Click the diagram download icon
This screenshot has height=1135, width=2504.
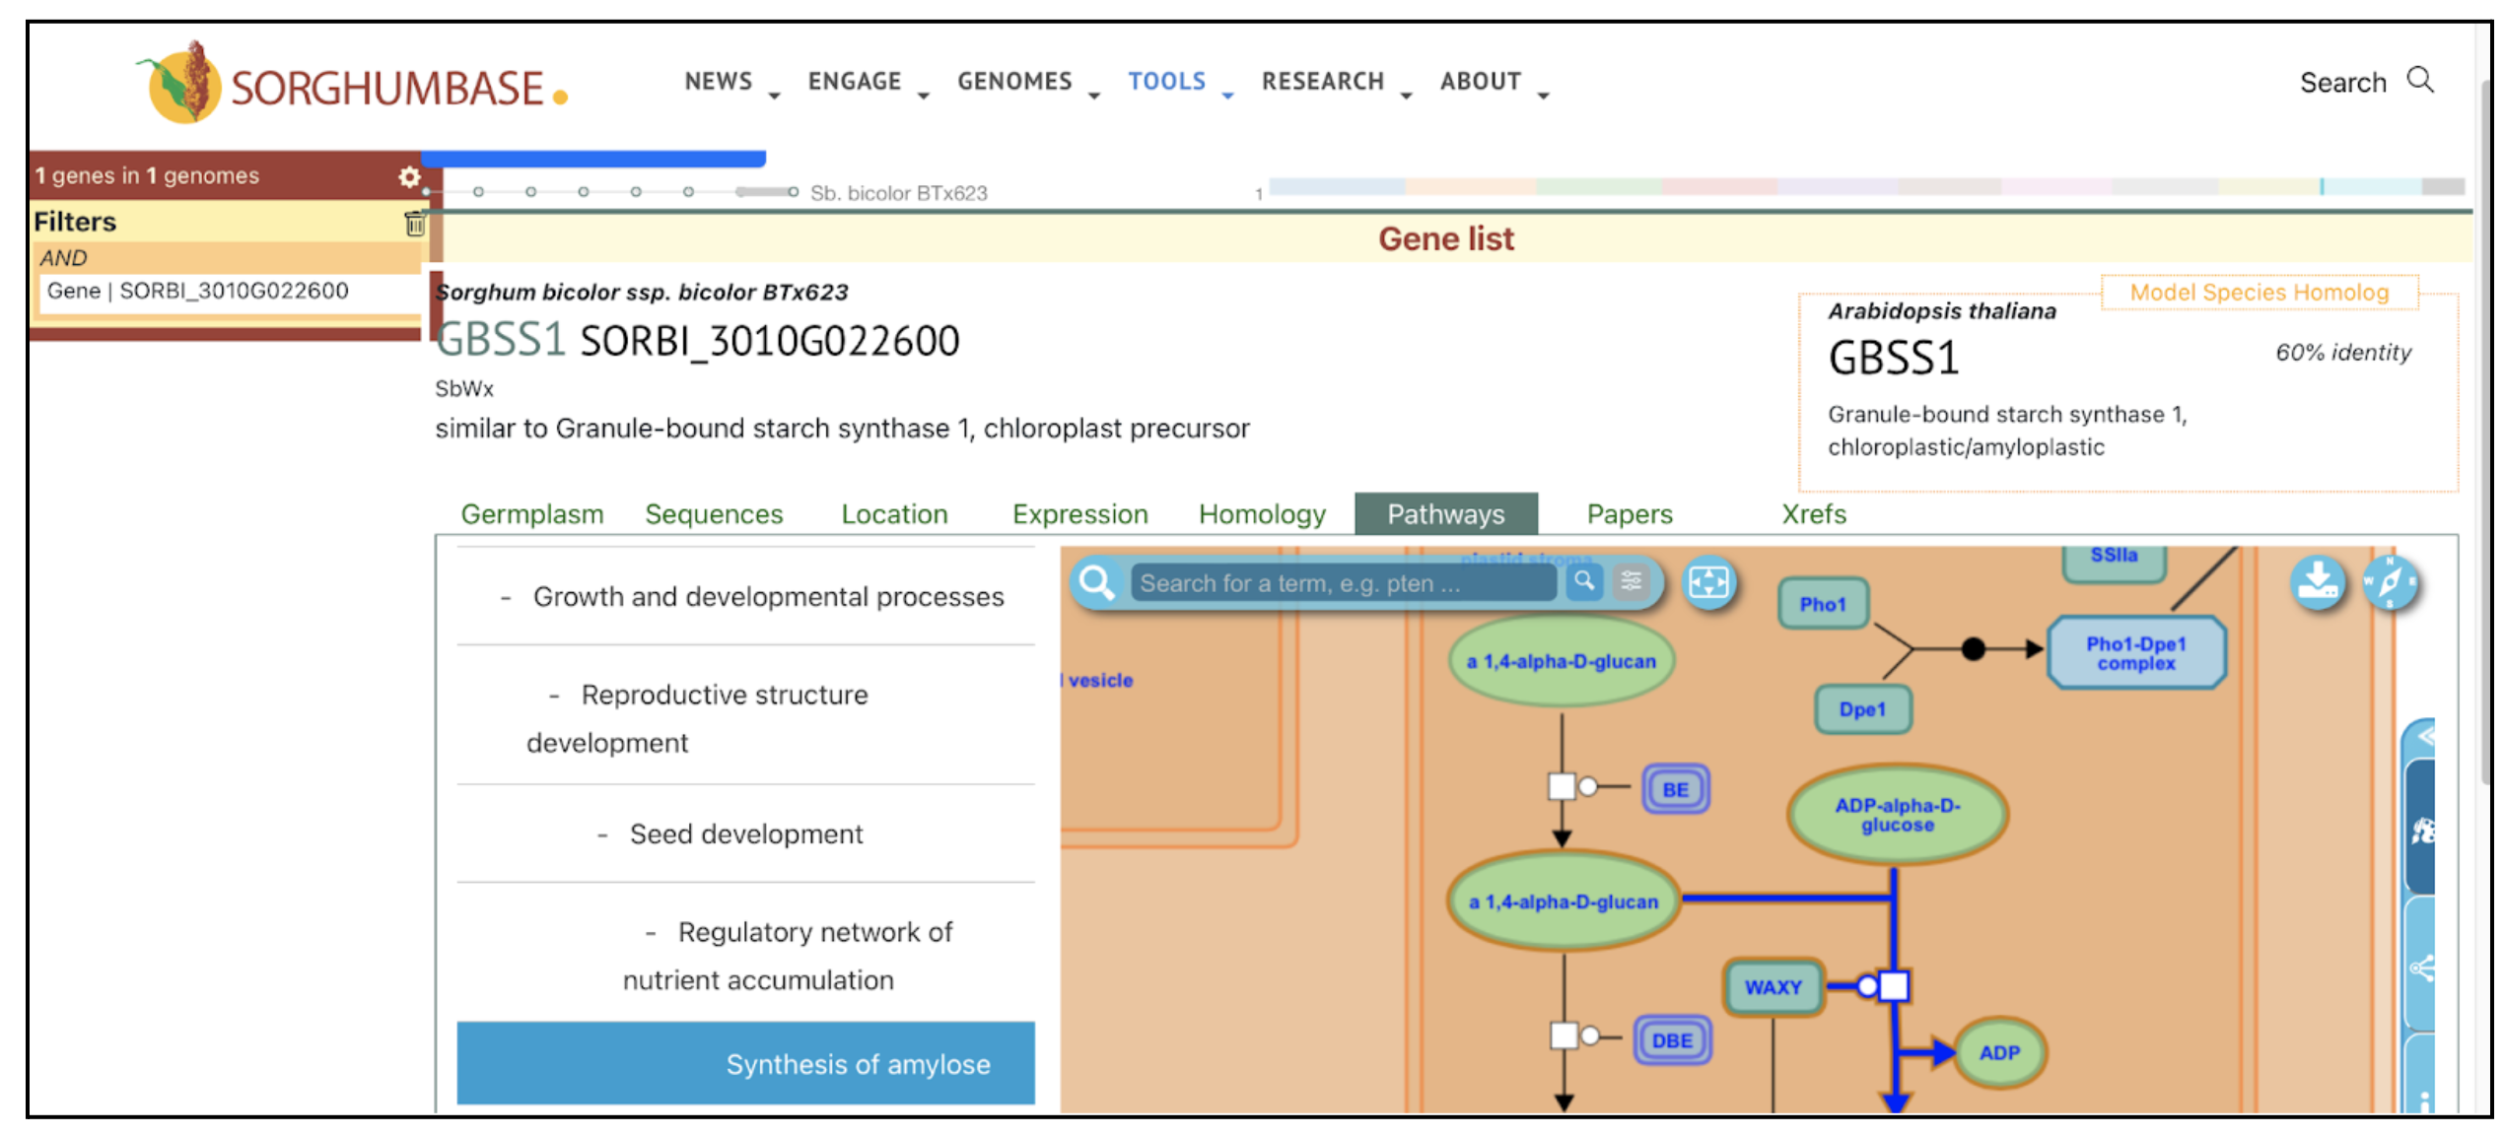[2317, 582]
